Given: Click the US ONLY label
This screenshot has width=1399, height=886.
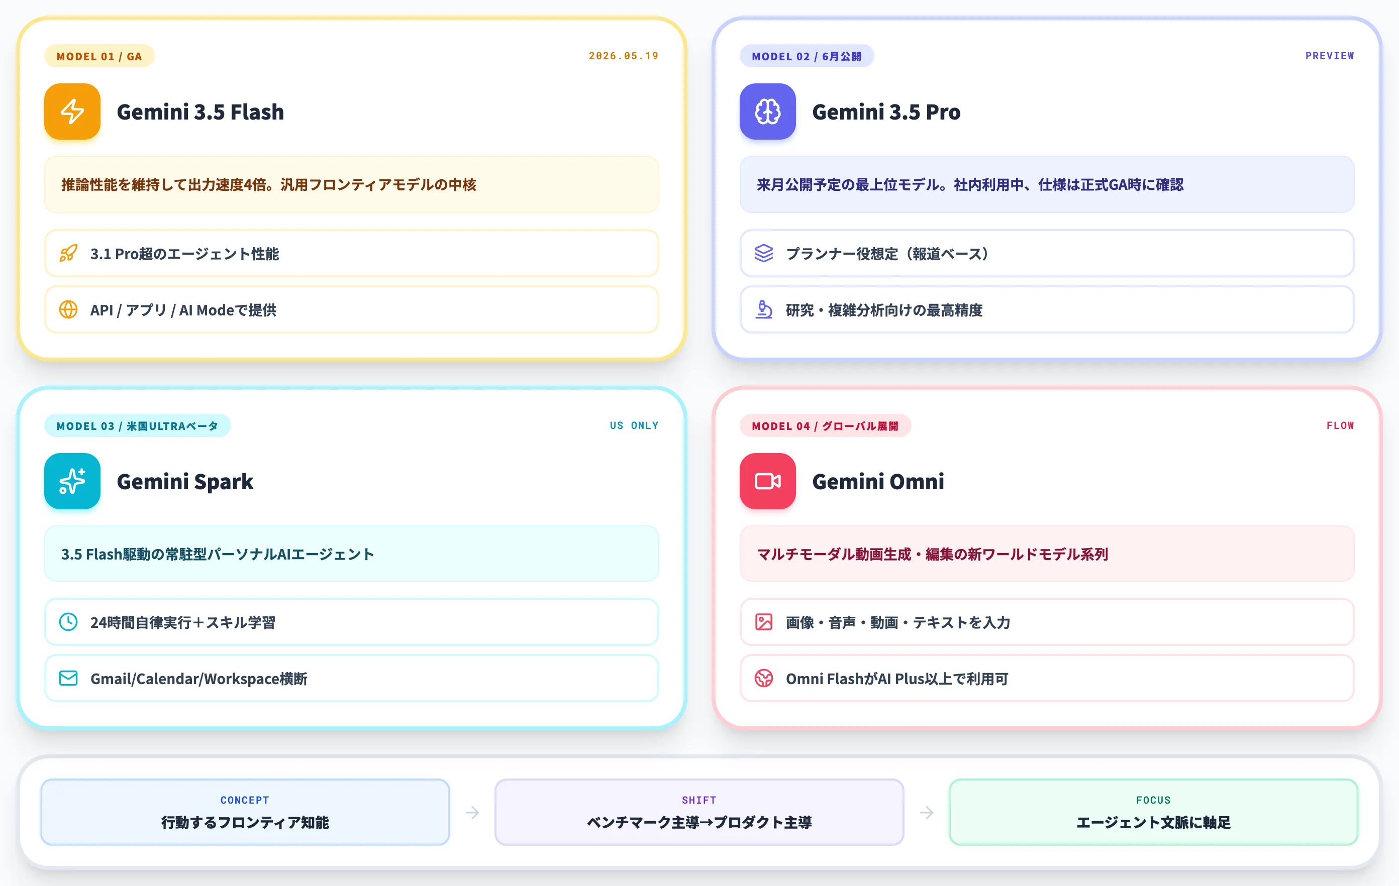Looking at the screenshot, I should click(635, 425).
